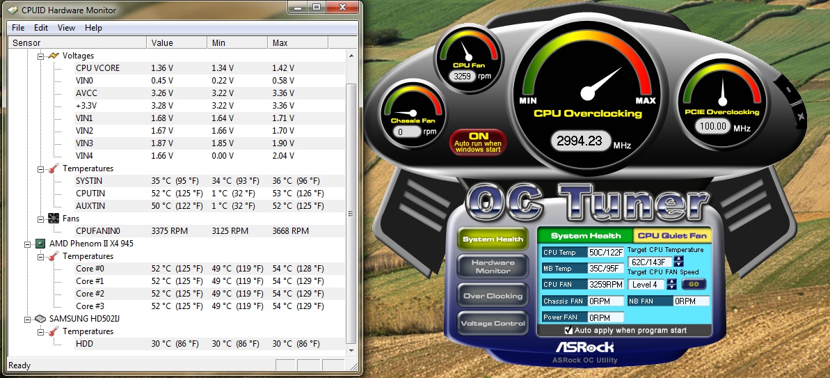
Task: Click the Value column header
Action: (177, 43)
